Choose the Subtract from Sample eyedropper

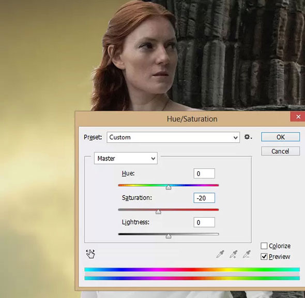click(247, 254)
